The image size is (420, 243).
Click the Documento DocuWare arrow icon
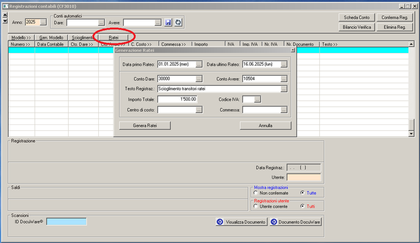[x=273, y=222]
